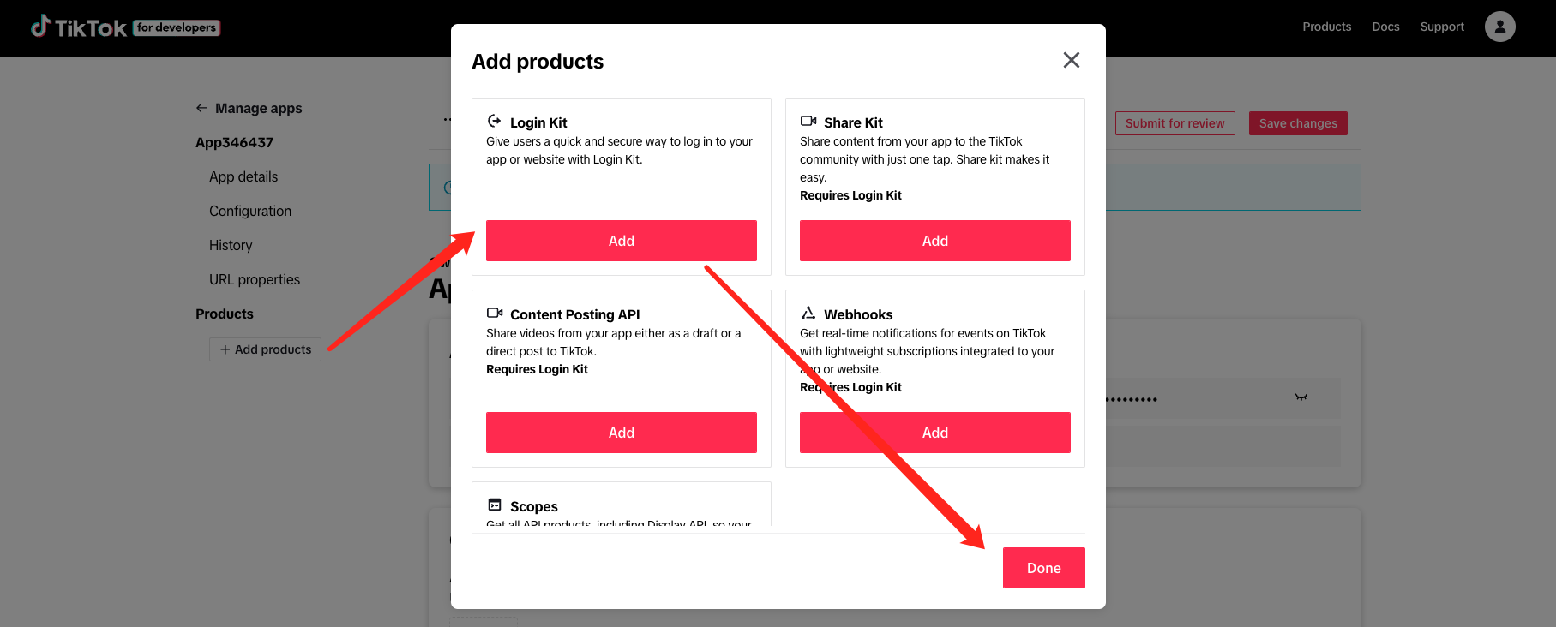Go back to Manage apps
Screen dimensions: 1556x627
[249, 108]
